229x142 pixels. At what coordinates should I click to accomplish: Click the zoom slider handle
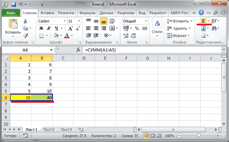coord(198,135)
